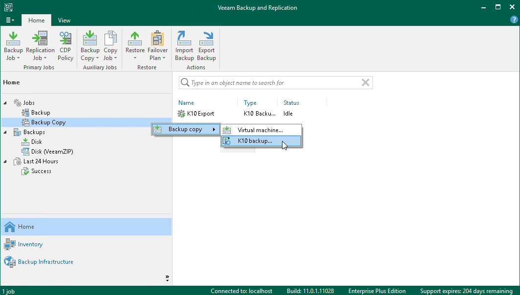Click the Idle status cell

[x=288, y=114]
